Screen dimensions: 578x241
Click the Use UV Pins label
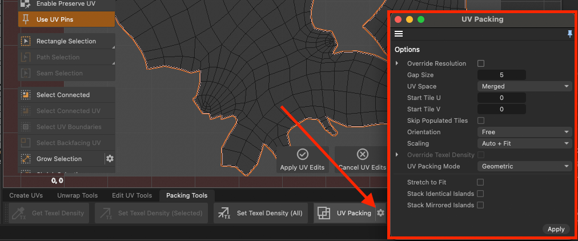tap(55, 19)
